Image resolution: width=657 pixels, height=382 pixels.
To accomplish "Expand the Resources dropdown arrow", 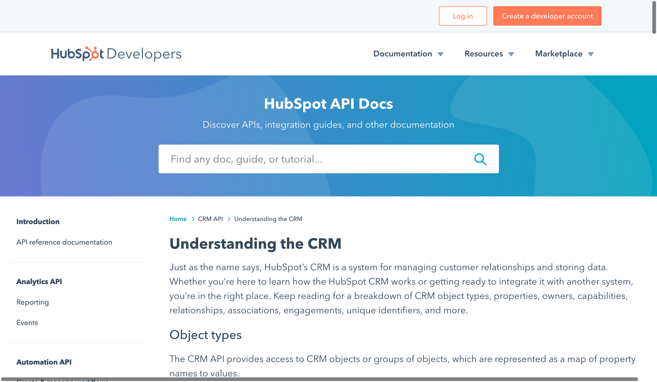I will [511, 54].
